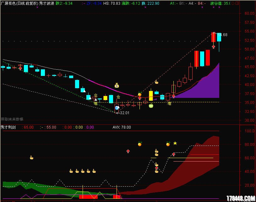This screenshot has width=256, height=202.
Task: Click the red arrow beside dotted step line, lower panel
Action: 174,154
